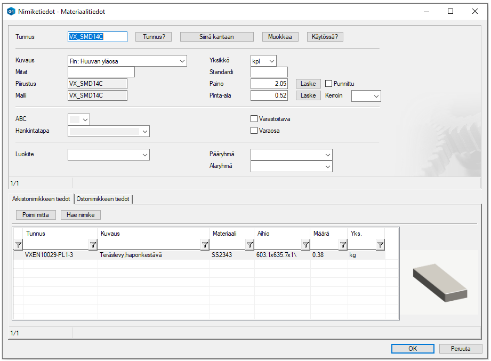Click filter icon in Yks. column
Viewport: 491px width, 361px height.
coord(380,245)
